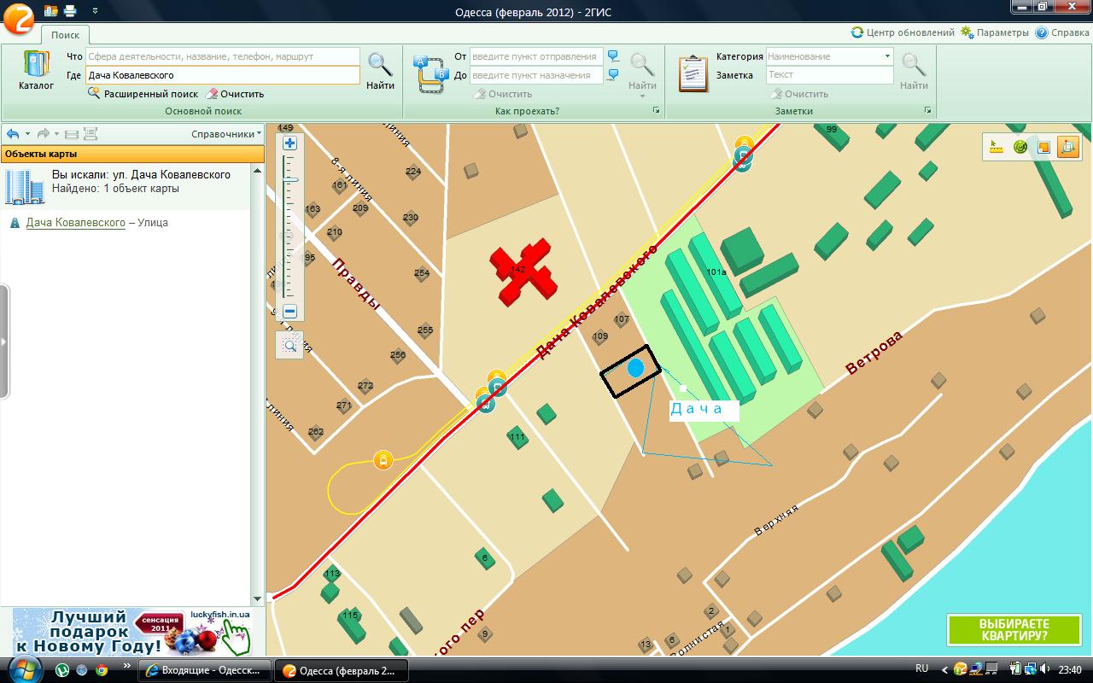This screenshot has width=1093, height=683.
Task: Open the Справочники dropdown
Action: point(226,134)
